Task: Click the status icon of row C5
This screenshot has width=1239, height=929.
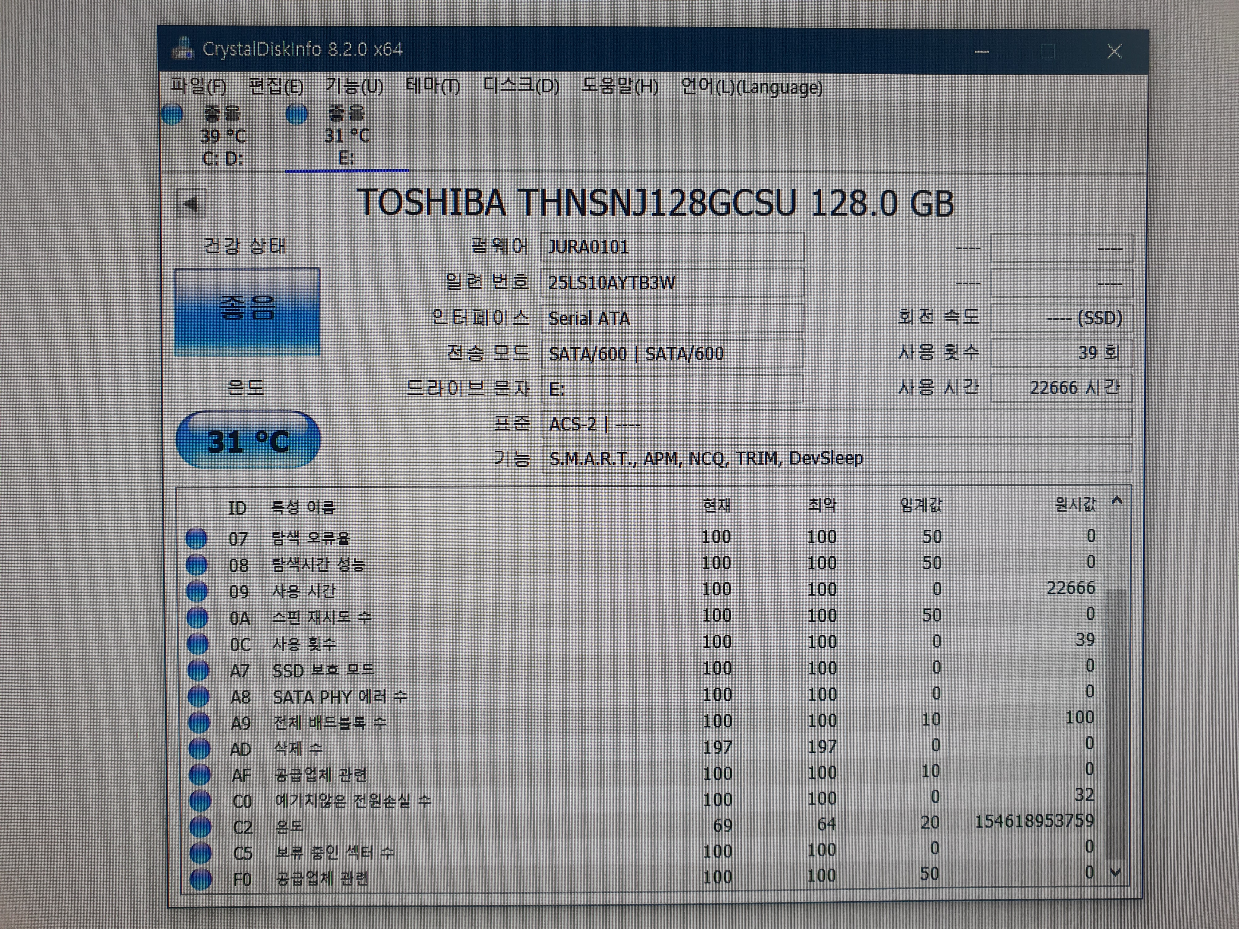Action: (x=201, y=853)
